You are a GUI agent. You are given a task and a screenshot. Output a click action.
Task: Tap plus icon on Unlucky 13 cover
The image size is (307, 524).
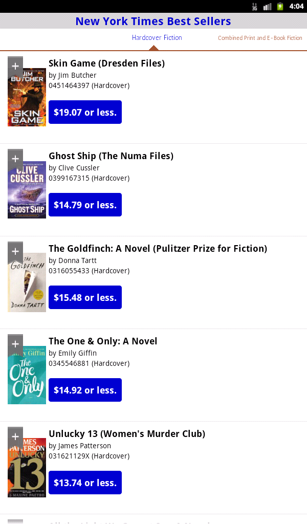click(x=15, y=436)
